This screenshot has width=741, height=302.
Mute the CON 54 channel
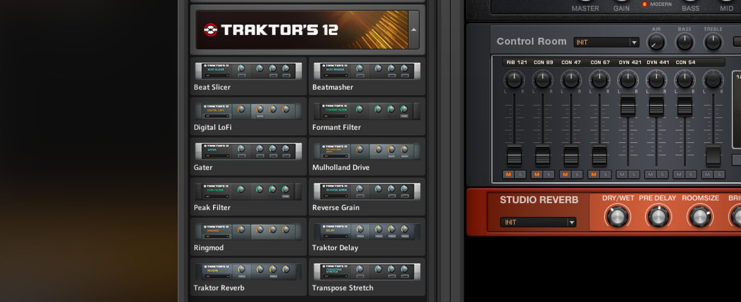679,174
